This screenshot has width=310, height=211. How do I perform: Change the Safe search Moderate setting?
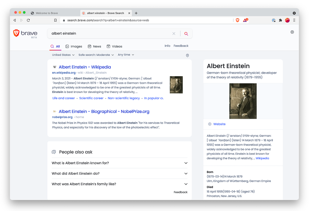click(x=95, y=54)
